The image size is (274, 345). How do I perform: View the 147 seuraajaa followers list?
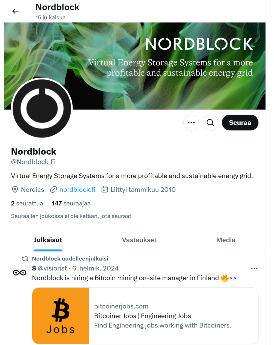[x=71, y=204]
